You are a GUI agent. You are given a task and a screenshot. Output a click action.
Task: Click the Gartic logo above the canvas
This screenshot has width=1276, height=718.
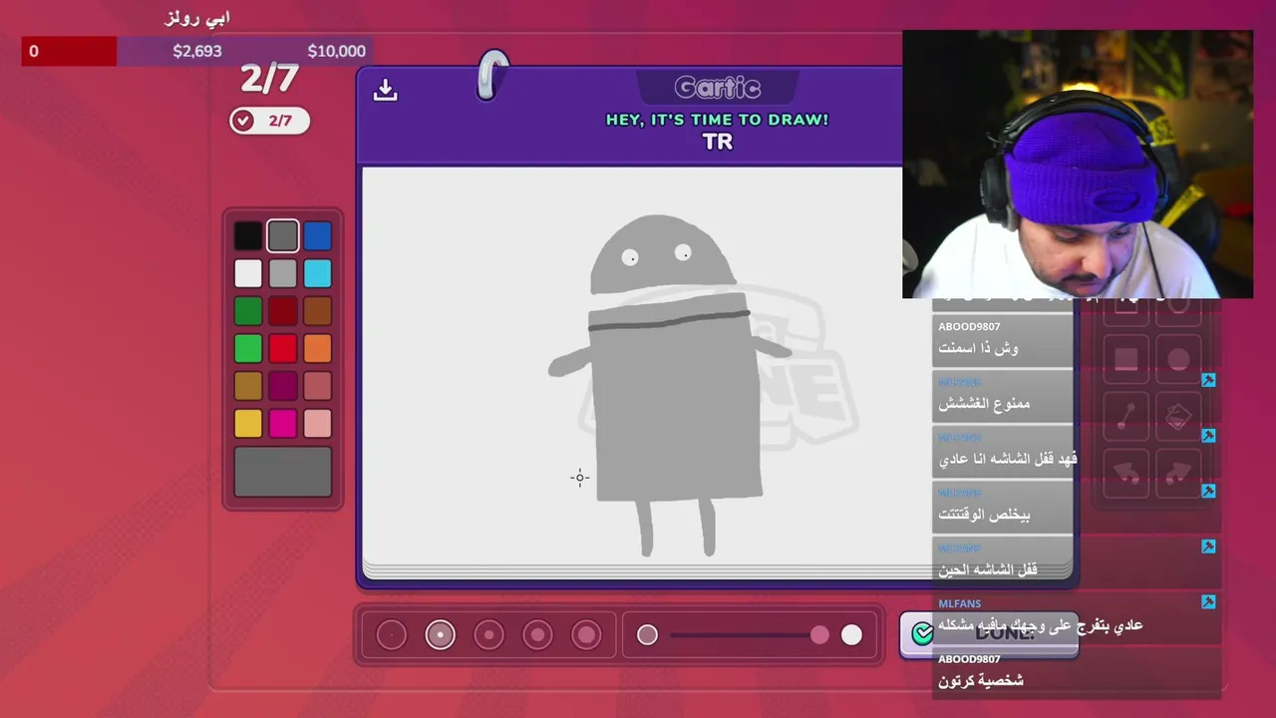click(x=718, y=88)
